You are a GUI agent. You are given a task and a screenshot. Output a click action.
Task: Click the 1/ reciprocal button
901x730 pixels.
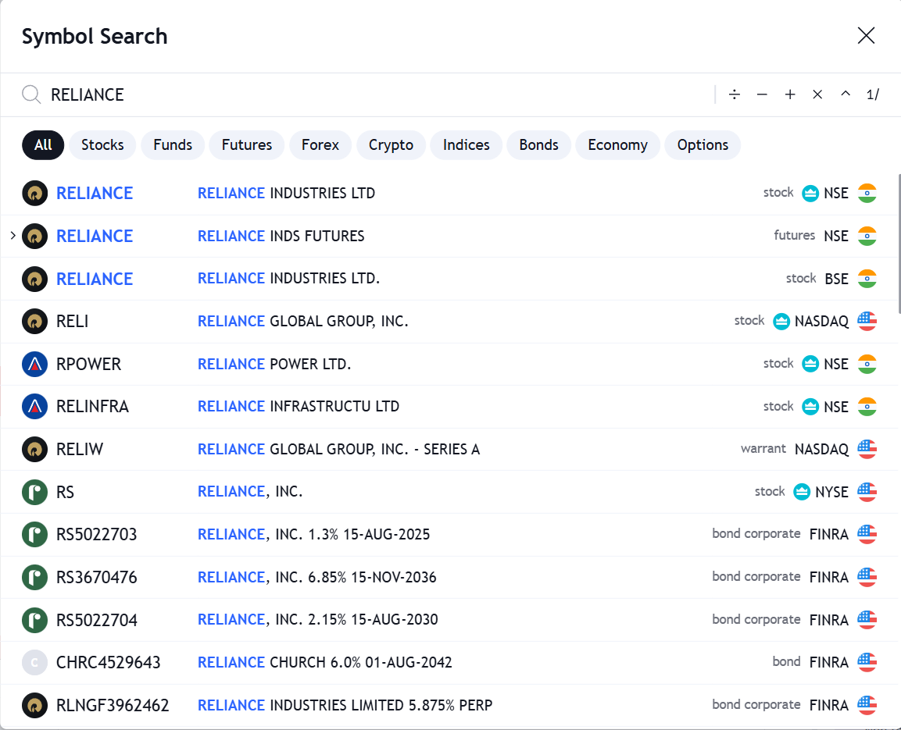pos(873,94)
